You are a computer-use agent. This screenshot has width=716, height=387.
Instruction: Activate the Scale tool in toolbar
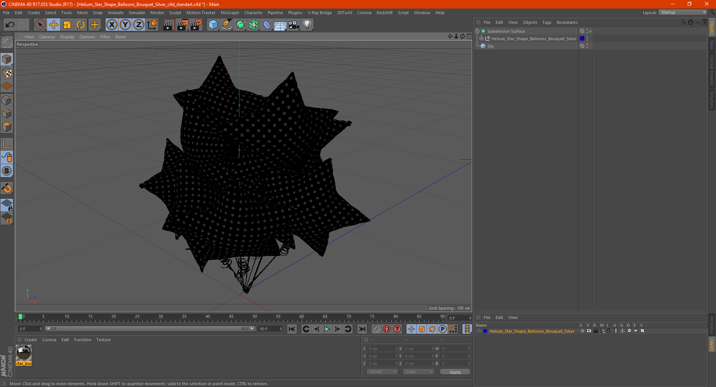[x=67, y=25]
